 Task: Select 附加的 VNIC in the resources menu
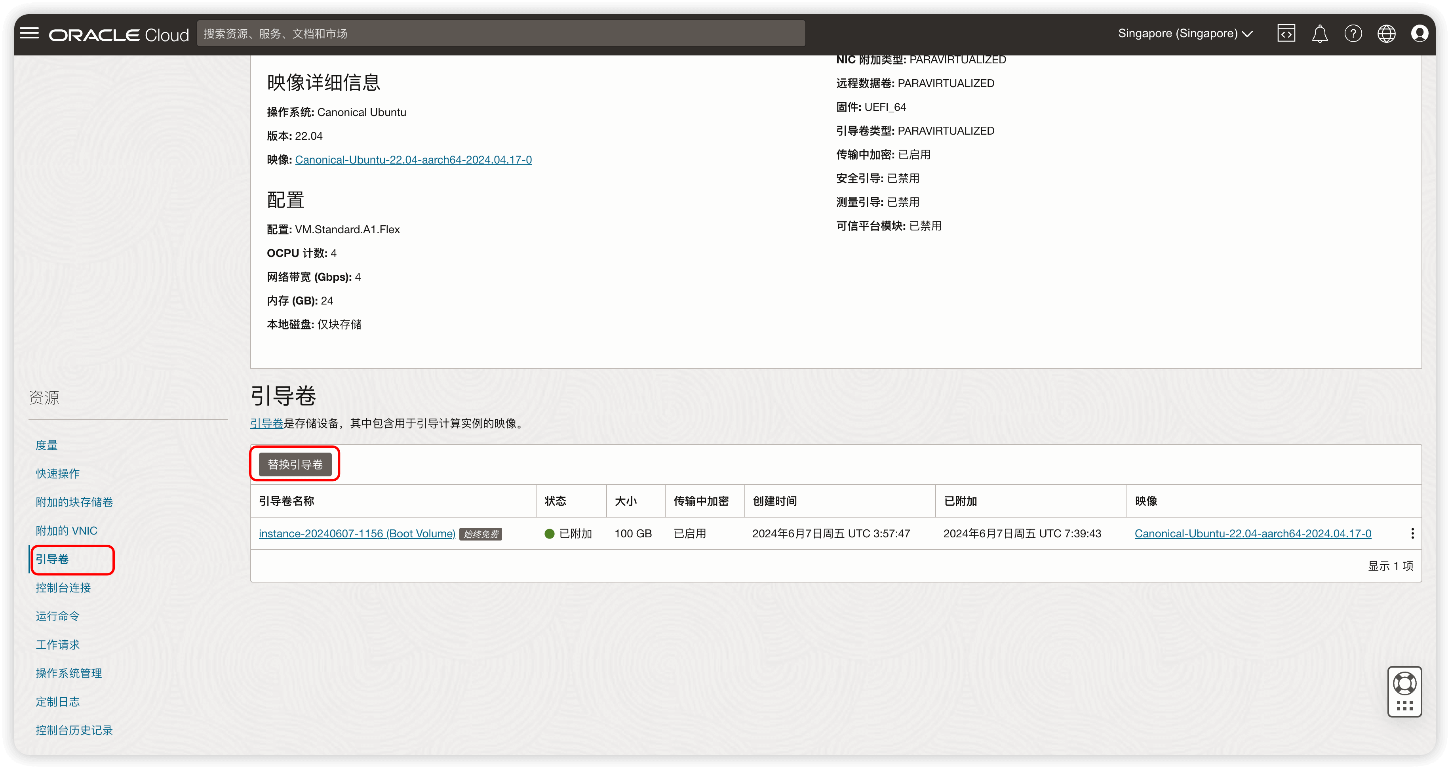tap(67, 531)
